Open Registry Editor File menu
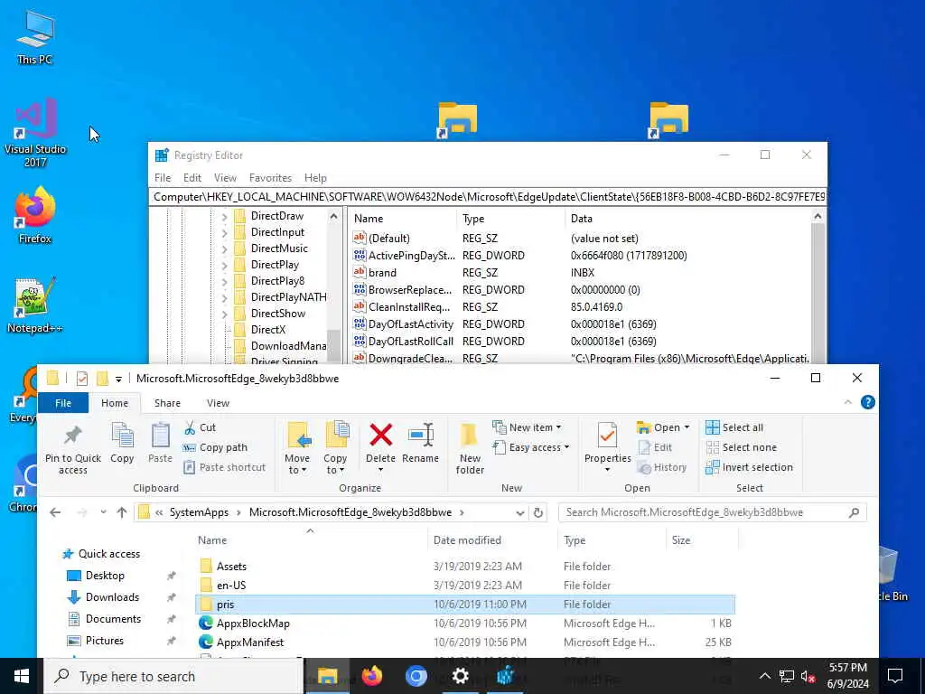925x694 pixels. click(x=163, y=178)
